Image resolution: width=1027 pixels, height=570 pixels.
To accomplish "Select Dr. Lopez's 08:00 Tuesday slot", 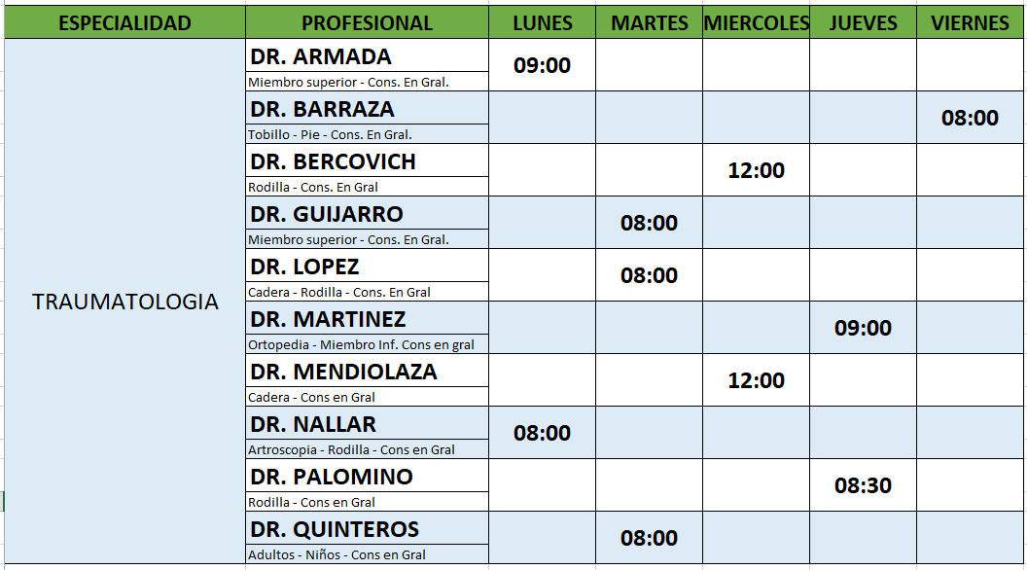I will click(x=649, y=276).
